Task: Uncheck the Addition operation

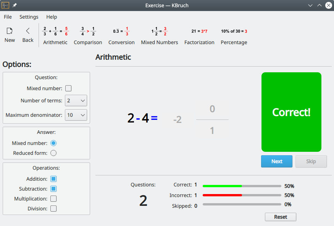Action: [53, 179]
